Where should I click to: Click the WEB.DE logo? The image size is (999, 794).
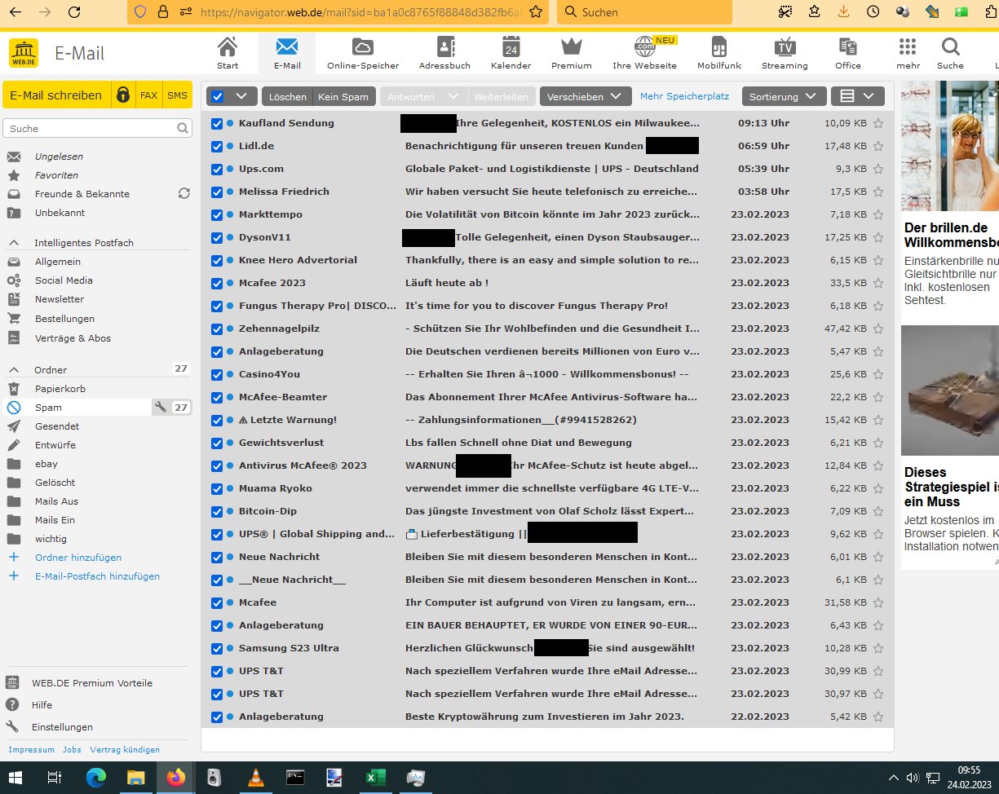[23, 54]
